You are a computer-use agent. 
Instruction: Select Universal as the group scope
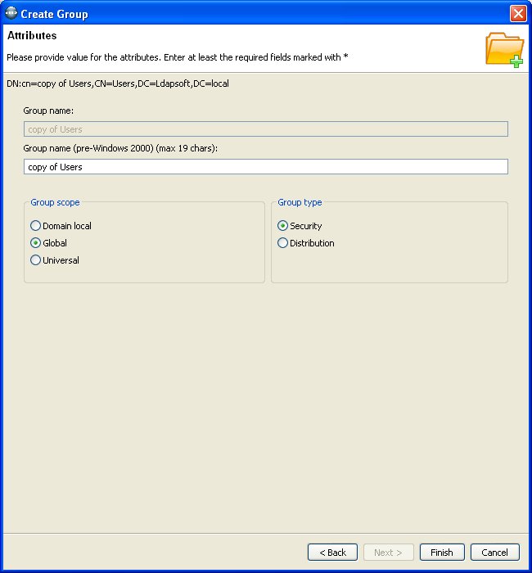36,260
